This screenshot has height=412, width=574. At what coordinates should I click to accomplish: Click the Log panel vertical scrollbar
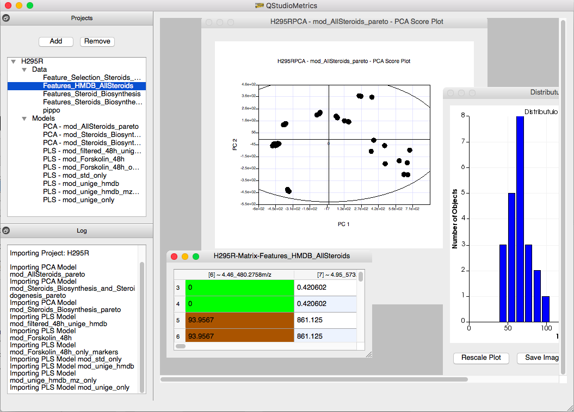pos(142,327)
